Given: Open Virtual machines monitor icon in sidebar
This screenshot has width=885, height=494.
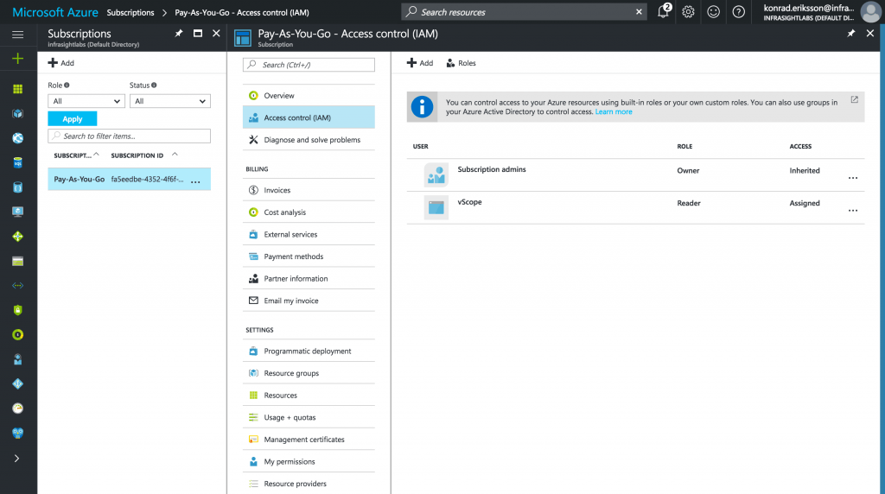Looking at the screenshot, I should [x=17, y=212].
